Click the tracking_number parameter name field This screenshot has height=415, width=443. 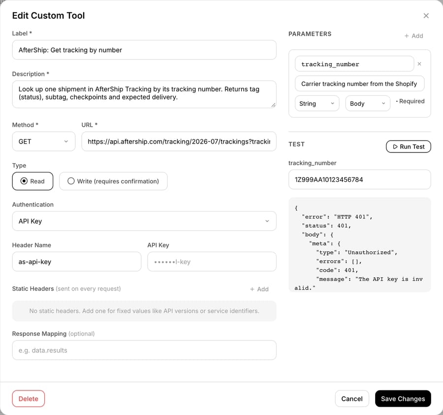tap(354, 64)
